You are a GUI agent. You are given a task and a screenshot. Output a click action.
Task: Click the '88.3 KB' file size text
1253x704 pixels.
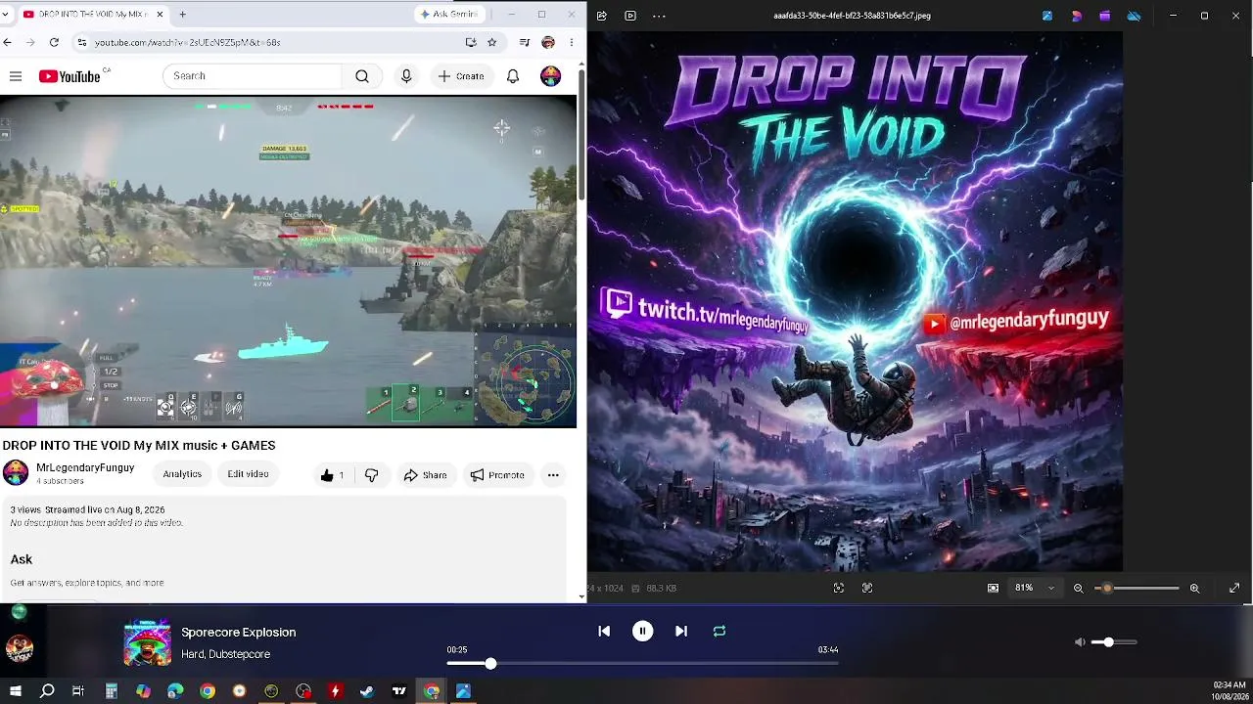point(662,589)
